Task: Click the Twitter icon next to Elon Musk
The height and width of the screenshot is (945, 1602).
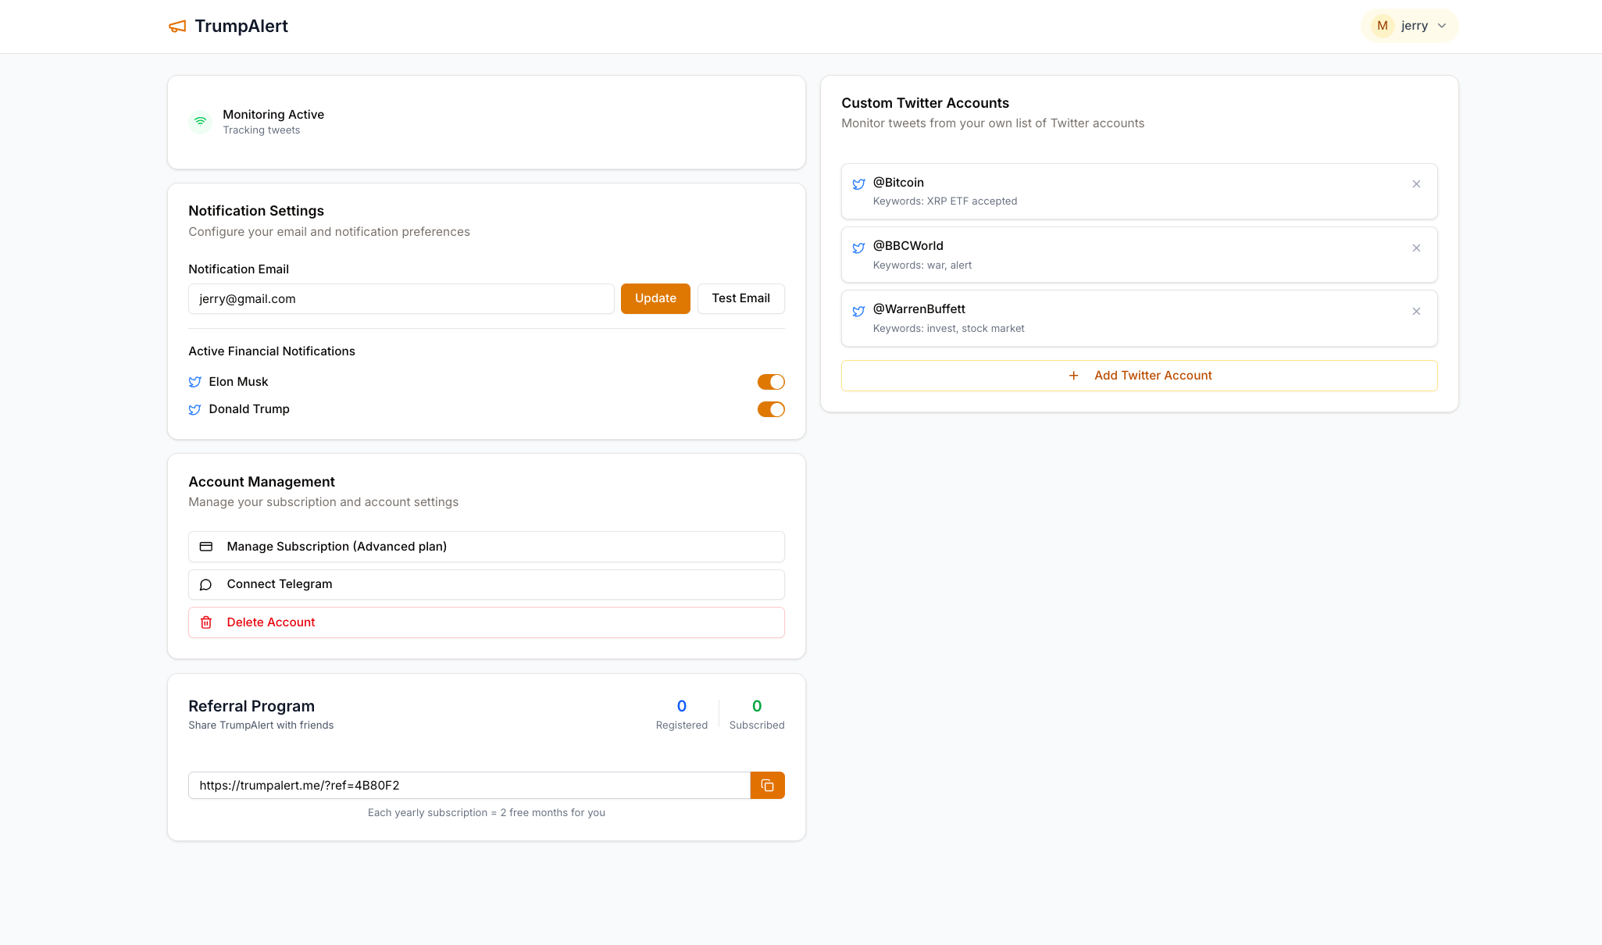Action: pyautogui.click(x=195, y=382)
